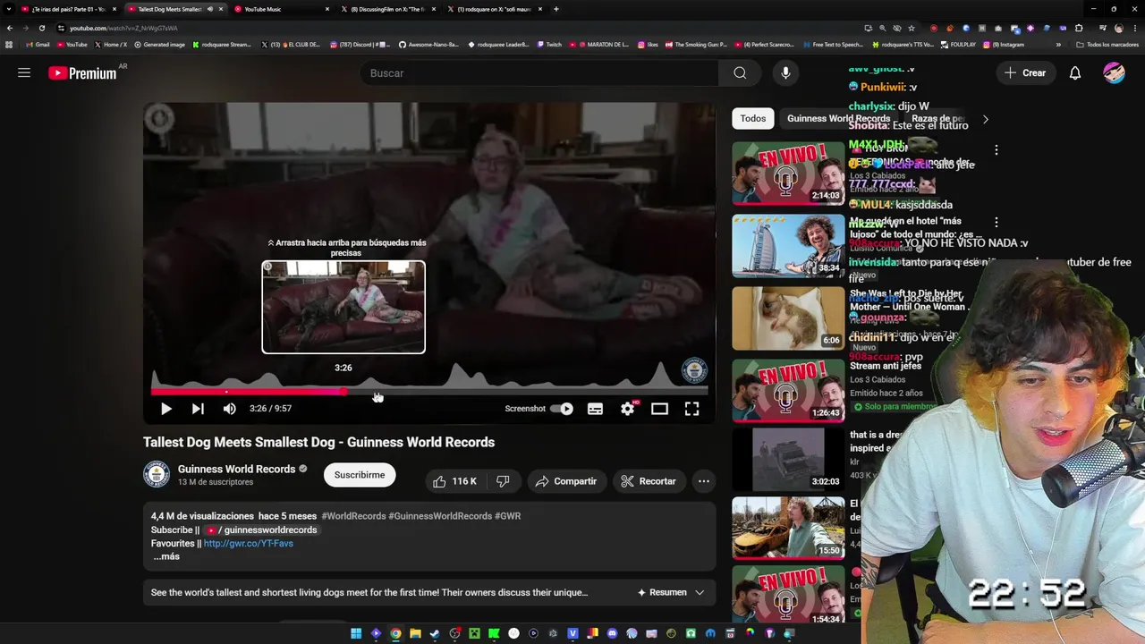Expand the description with ...más
The width and height of the screenshot is (1145, 644).
[x=166, y=556]
